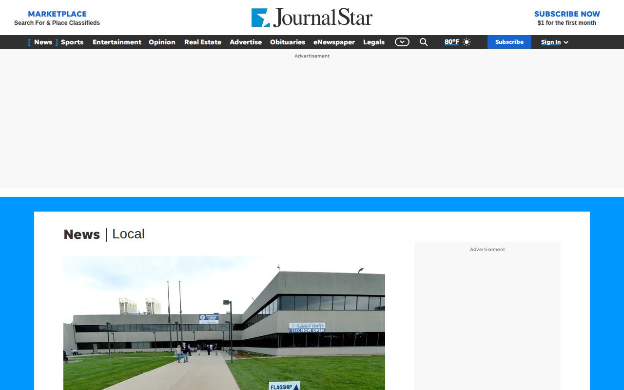Open the News menu section
The image size is (624, 390).
click(x=43, y=42)
